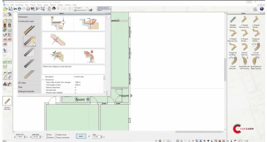Select the Wall tool icon

click(x=5, y=21)
